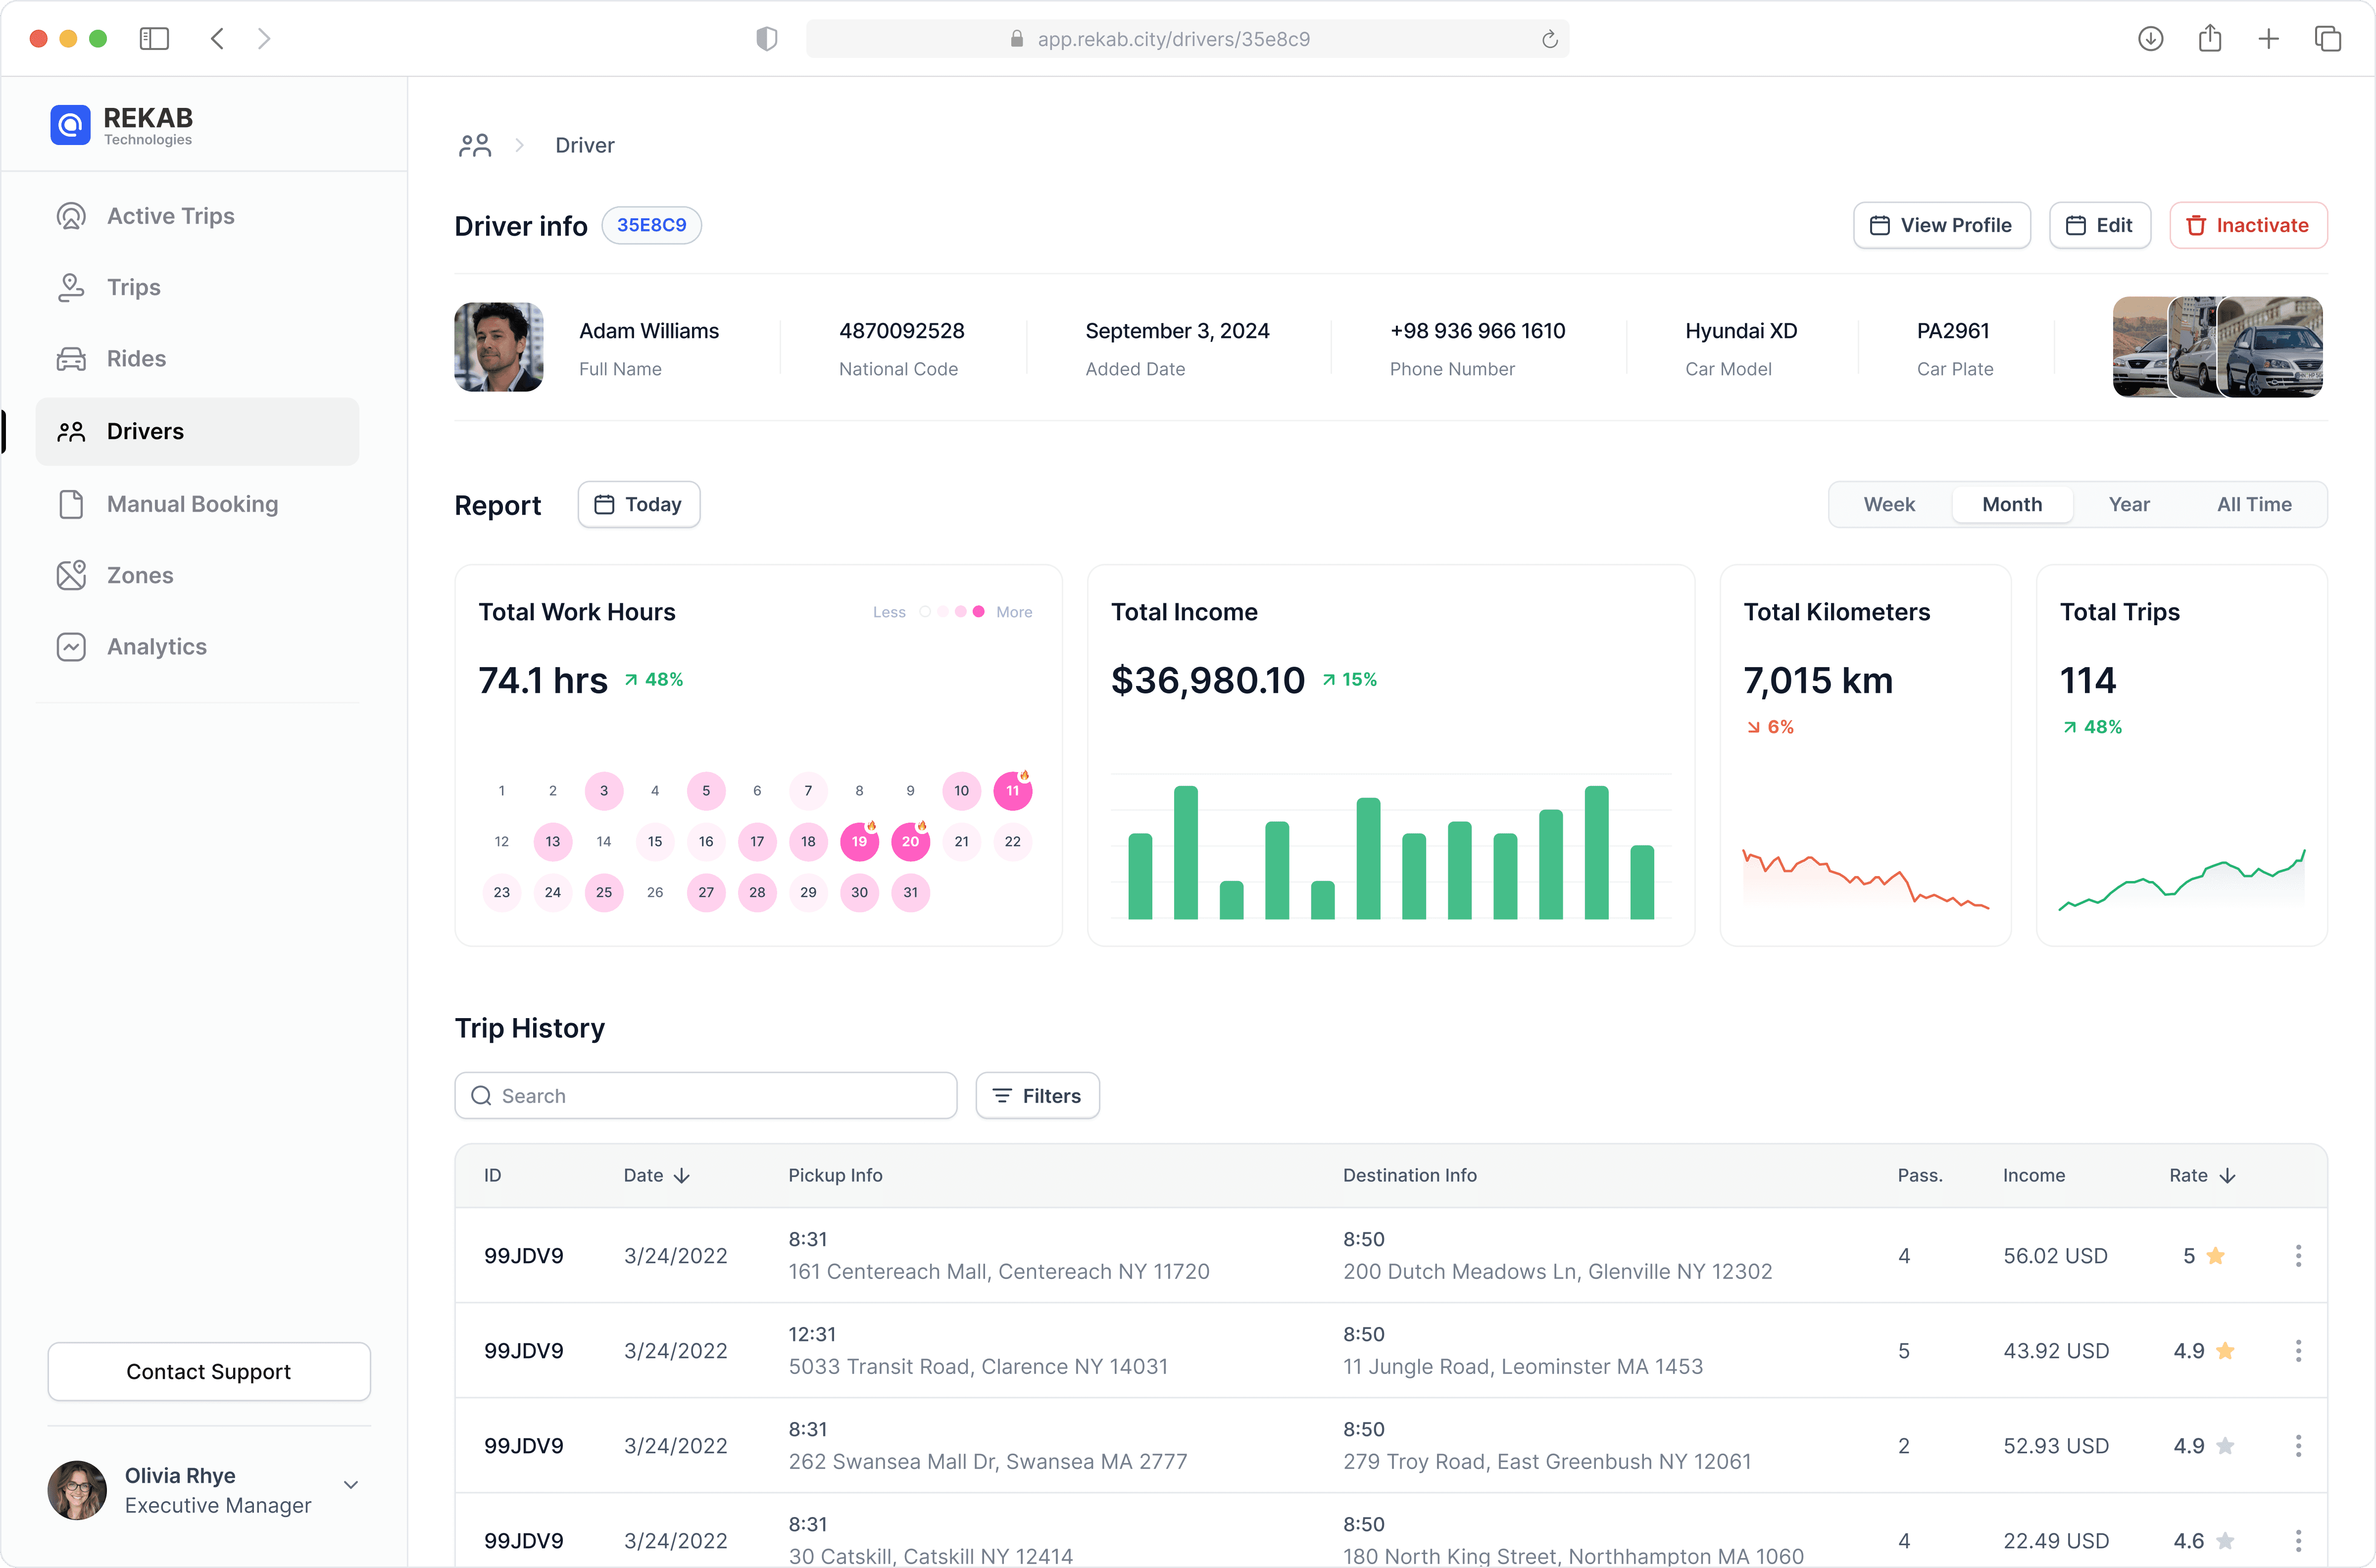Click the breadcrumb drivers people icon
The image size is (2376, 1568).
pos(475,146)
